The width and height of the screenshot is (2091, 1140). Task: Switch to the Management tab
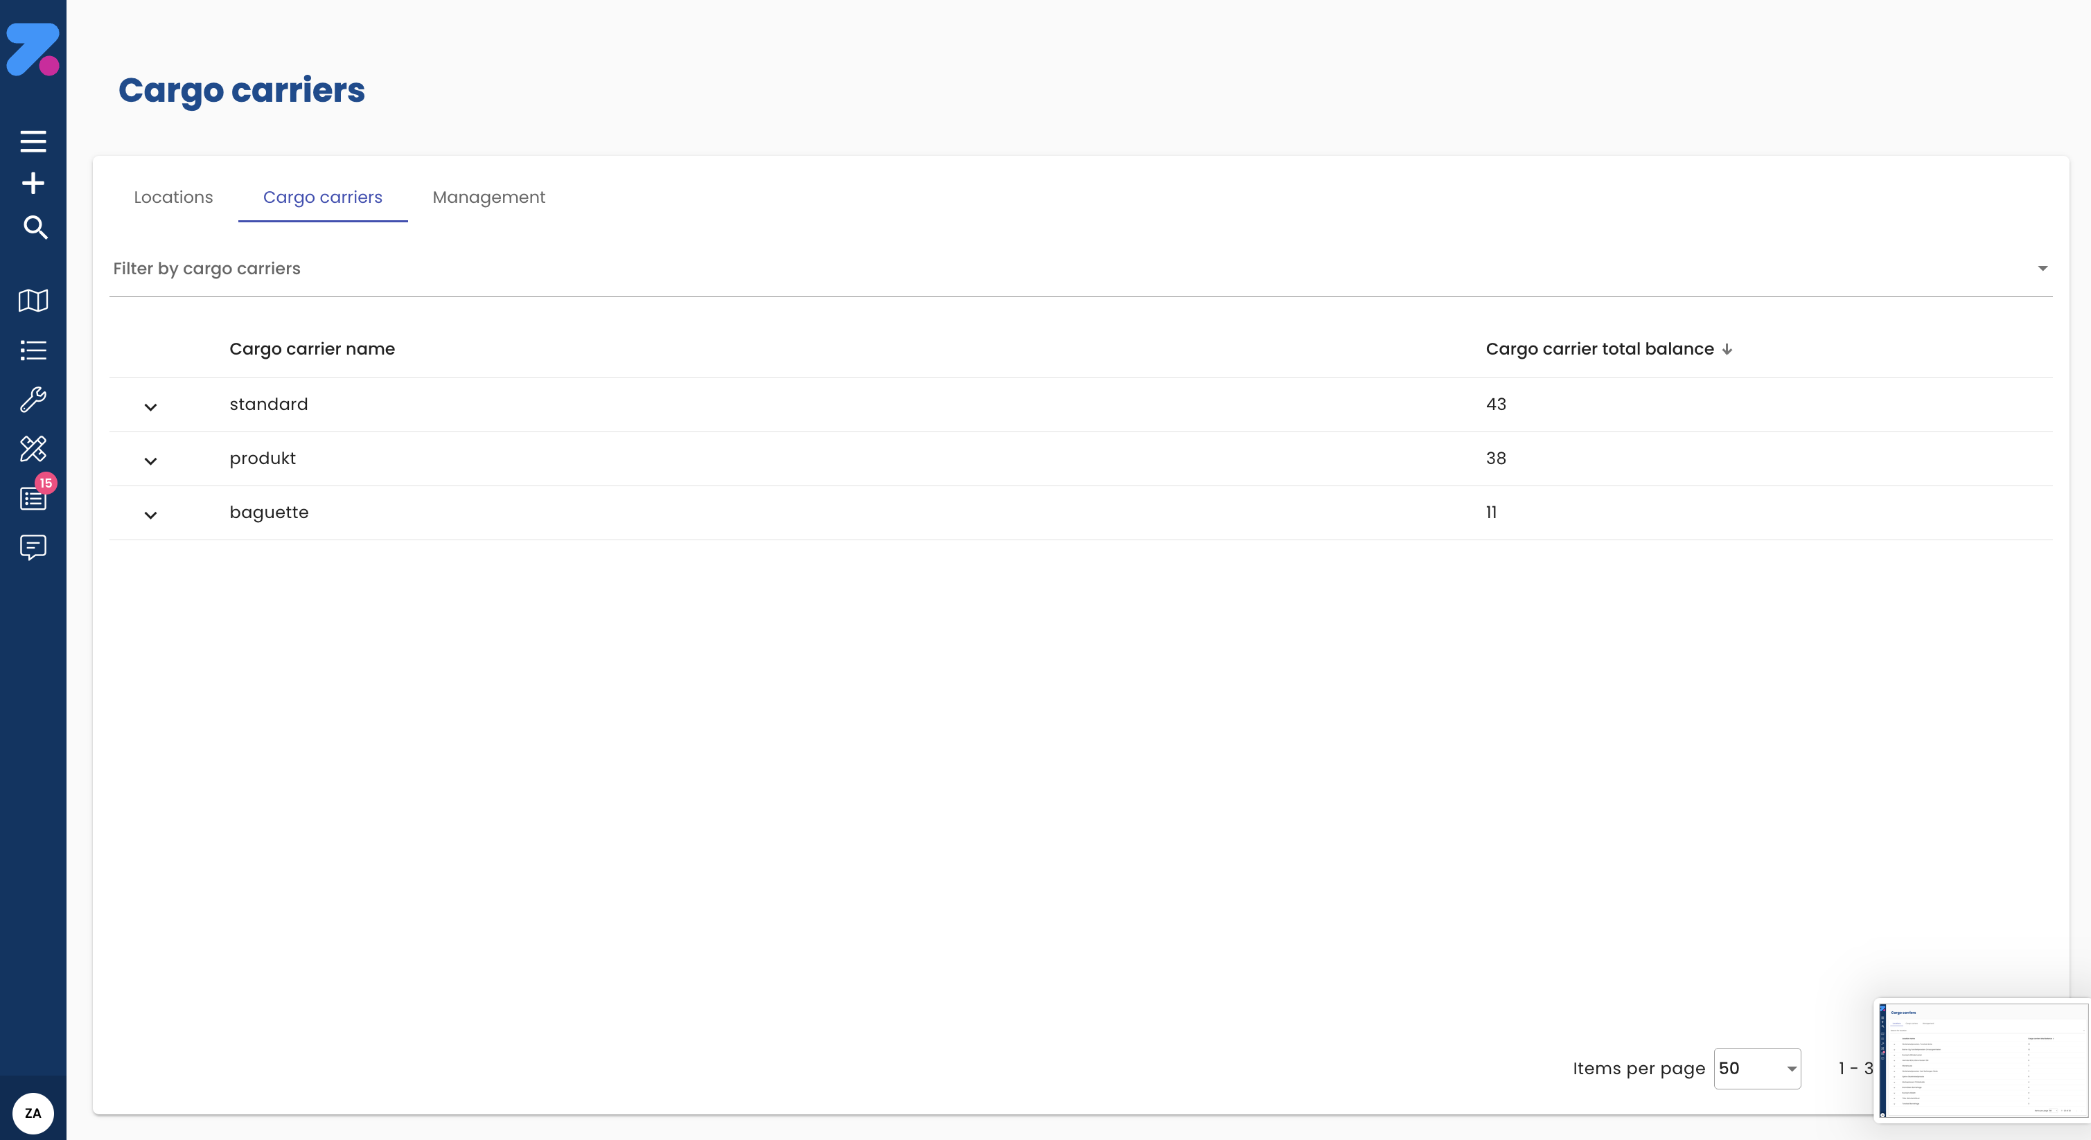[488, 197]
